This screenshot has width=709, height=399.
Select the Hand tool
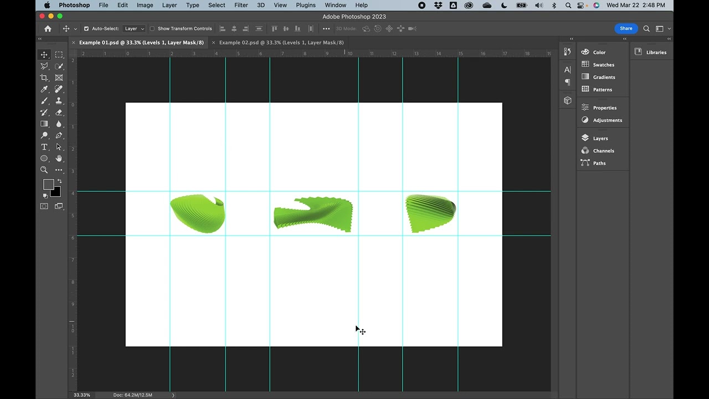(59, 159)
